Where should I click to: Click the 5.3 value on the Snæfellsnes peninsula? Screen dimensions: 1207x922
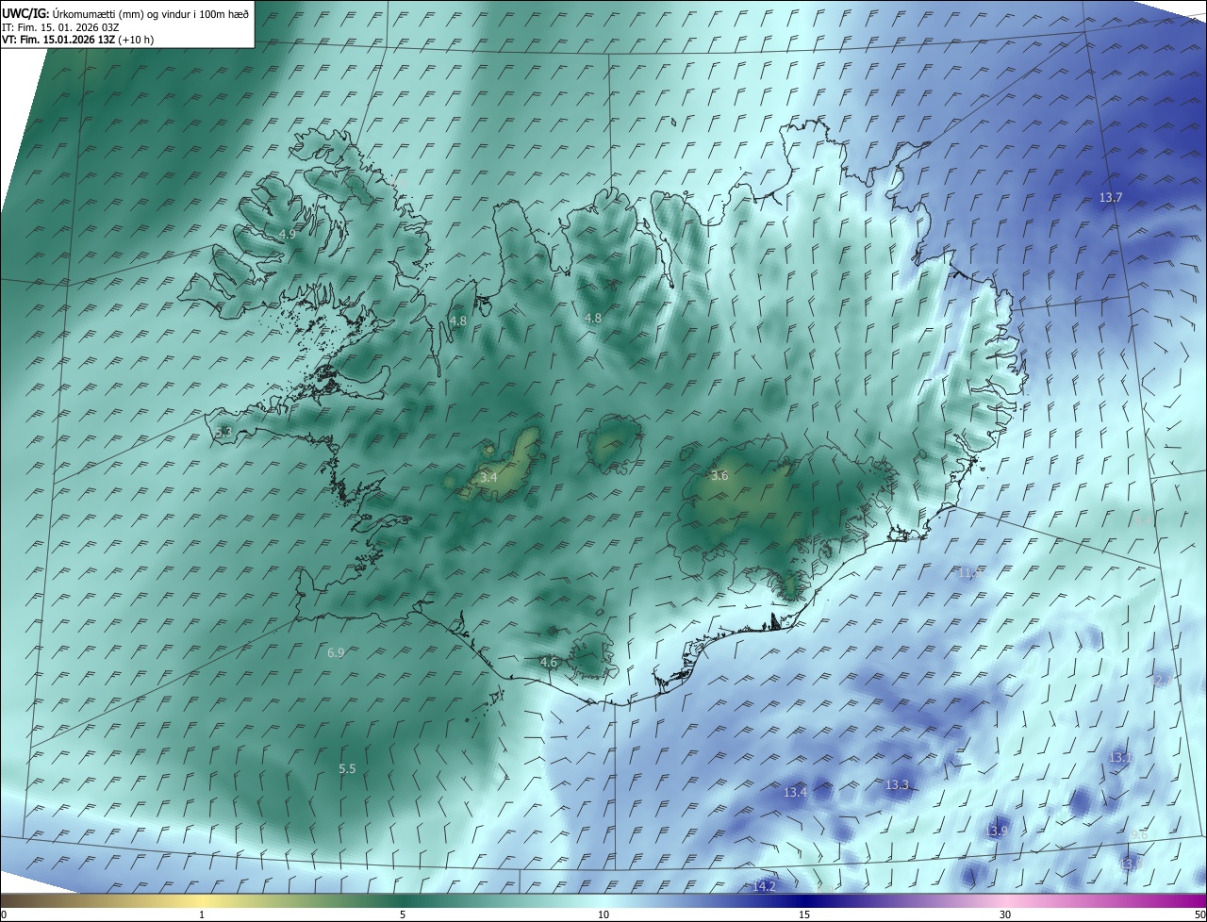pyautogui.click(x=223, y=432)
